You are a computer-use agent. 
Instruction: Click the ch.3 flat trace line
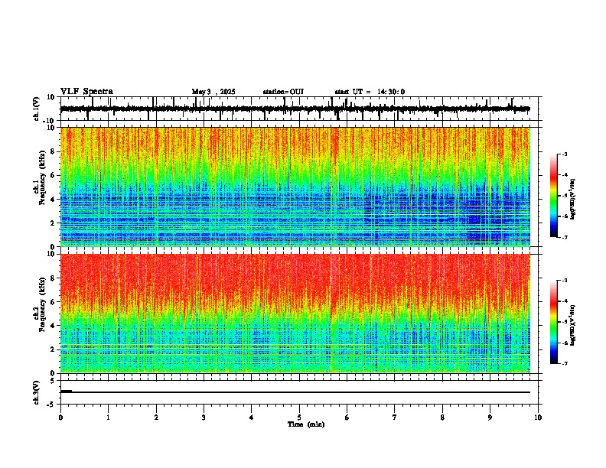click(295, 392)
